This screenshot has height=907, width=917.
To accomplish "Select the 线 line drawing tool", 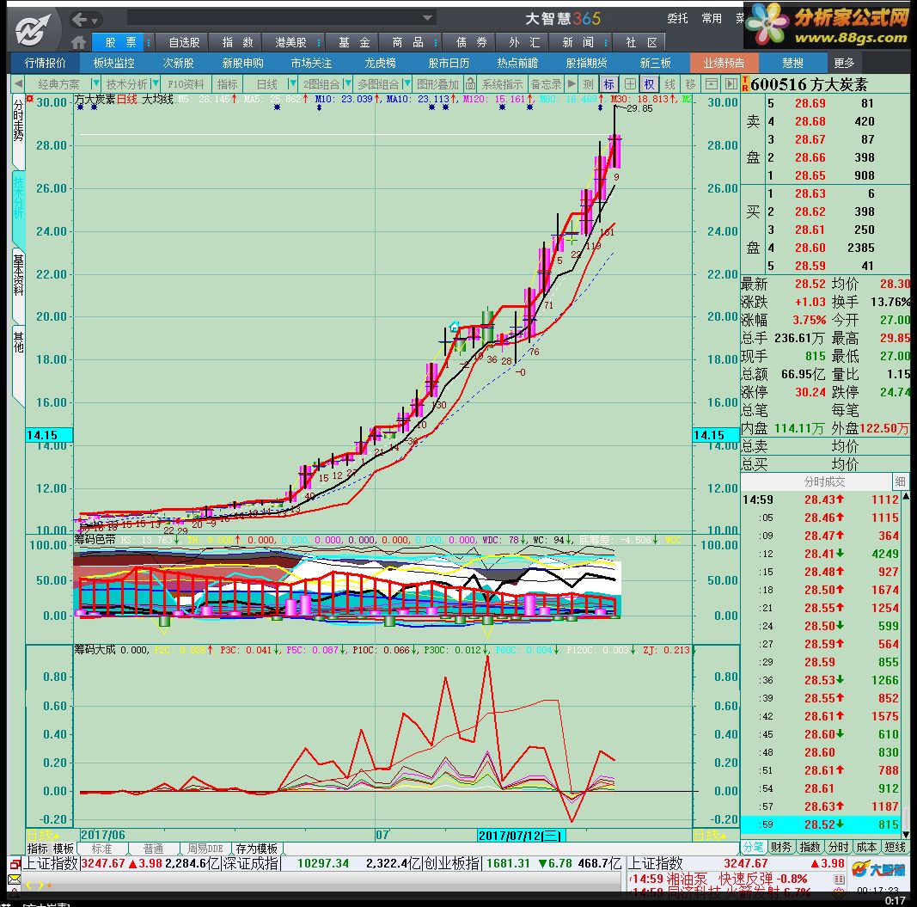I will (x=669, y=84).
